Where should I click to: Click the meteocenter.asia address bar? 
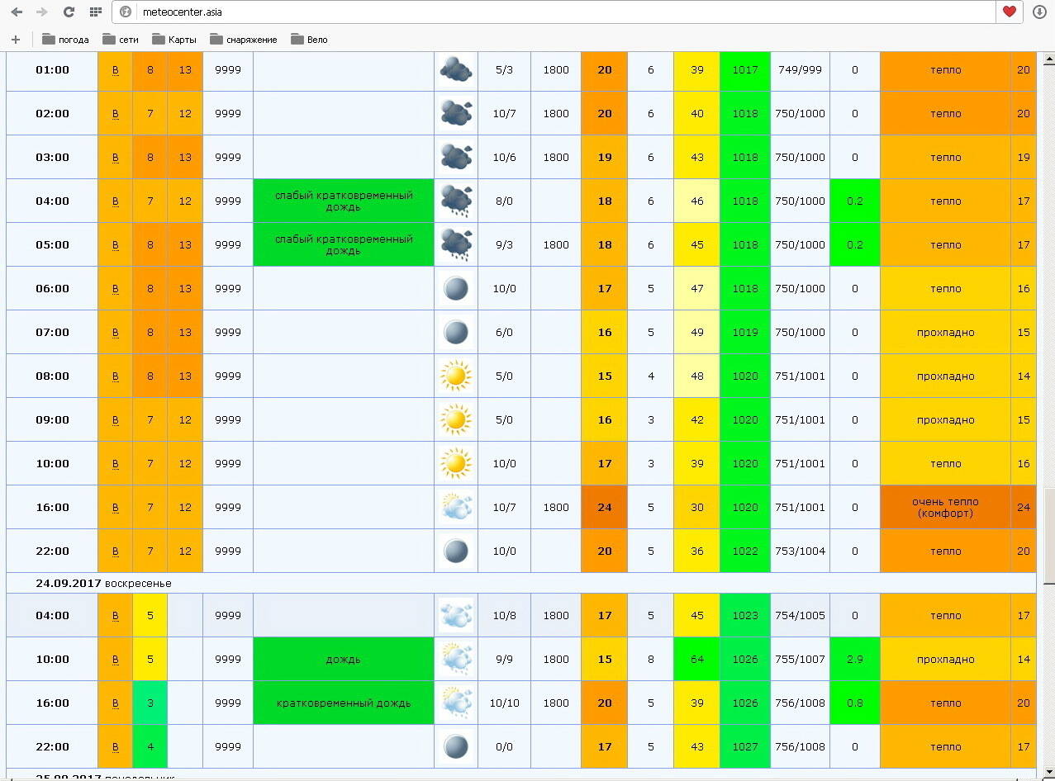(562, 12)
